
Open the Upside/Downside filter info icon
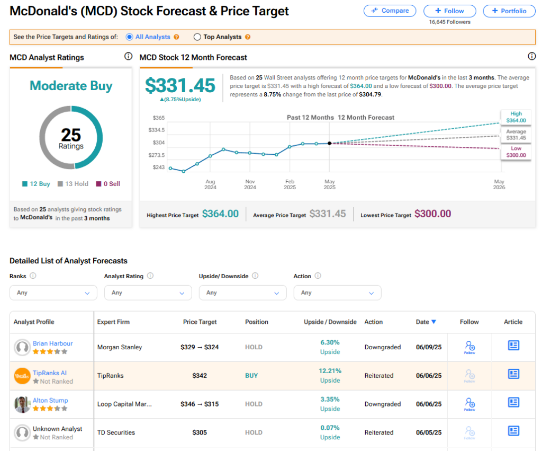[x=255, y=276]
